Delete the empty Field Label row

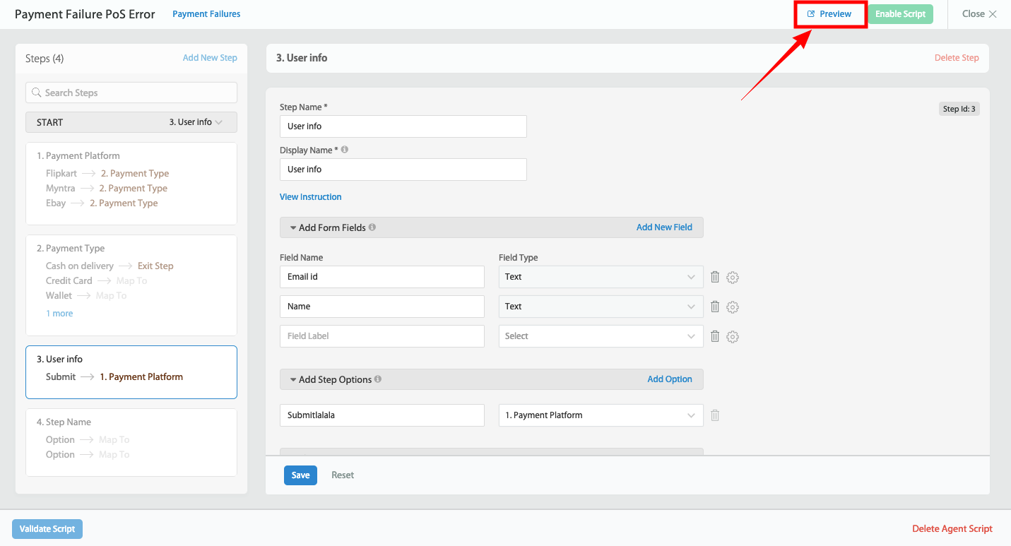coord(714,336)
